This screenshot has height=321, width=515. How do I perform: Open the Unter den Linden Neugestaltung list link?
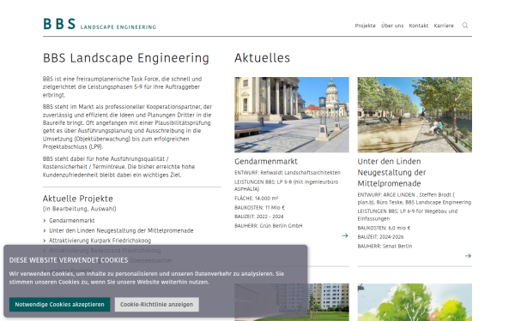point(121,230)
